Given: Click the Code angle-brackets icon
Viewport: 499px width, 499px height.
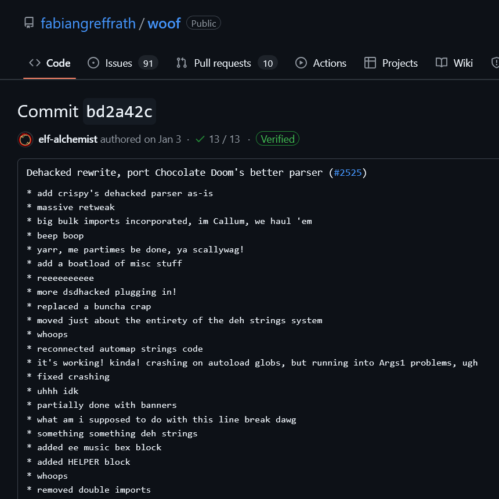Looking at the screenshot, I should 35,63.
